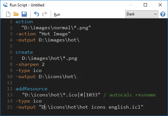The width and height of the screenshot is (168, 116).
Task: Click the '-action' option on line 3
Action: pos(26,34)
